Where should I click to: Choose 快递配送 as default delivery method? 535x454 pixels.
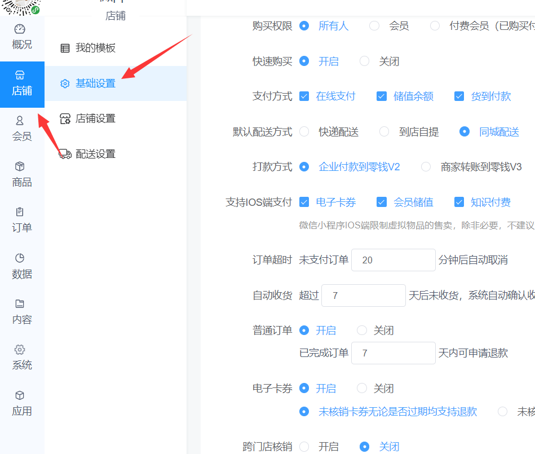point(304,132)
